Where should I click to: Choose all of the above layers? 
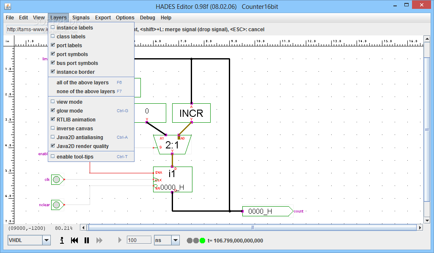[x=91, y=83]
